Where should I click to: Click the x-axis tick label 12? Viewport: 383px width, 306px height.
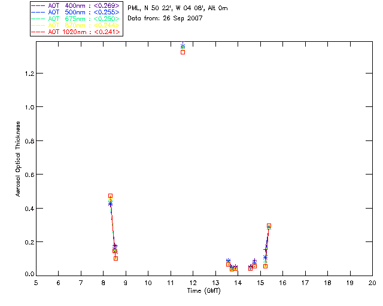(x=193, y=283)
